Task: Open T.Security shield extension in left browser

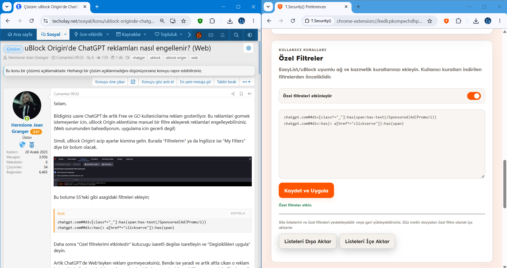Action: pos(200,21)
